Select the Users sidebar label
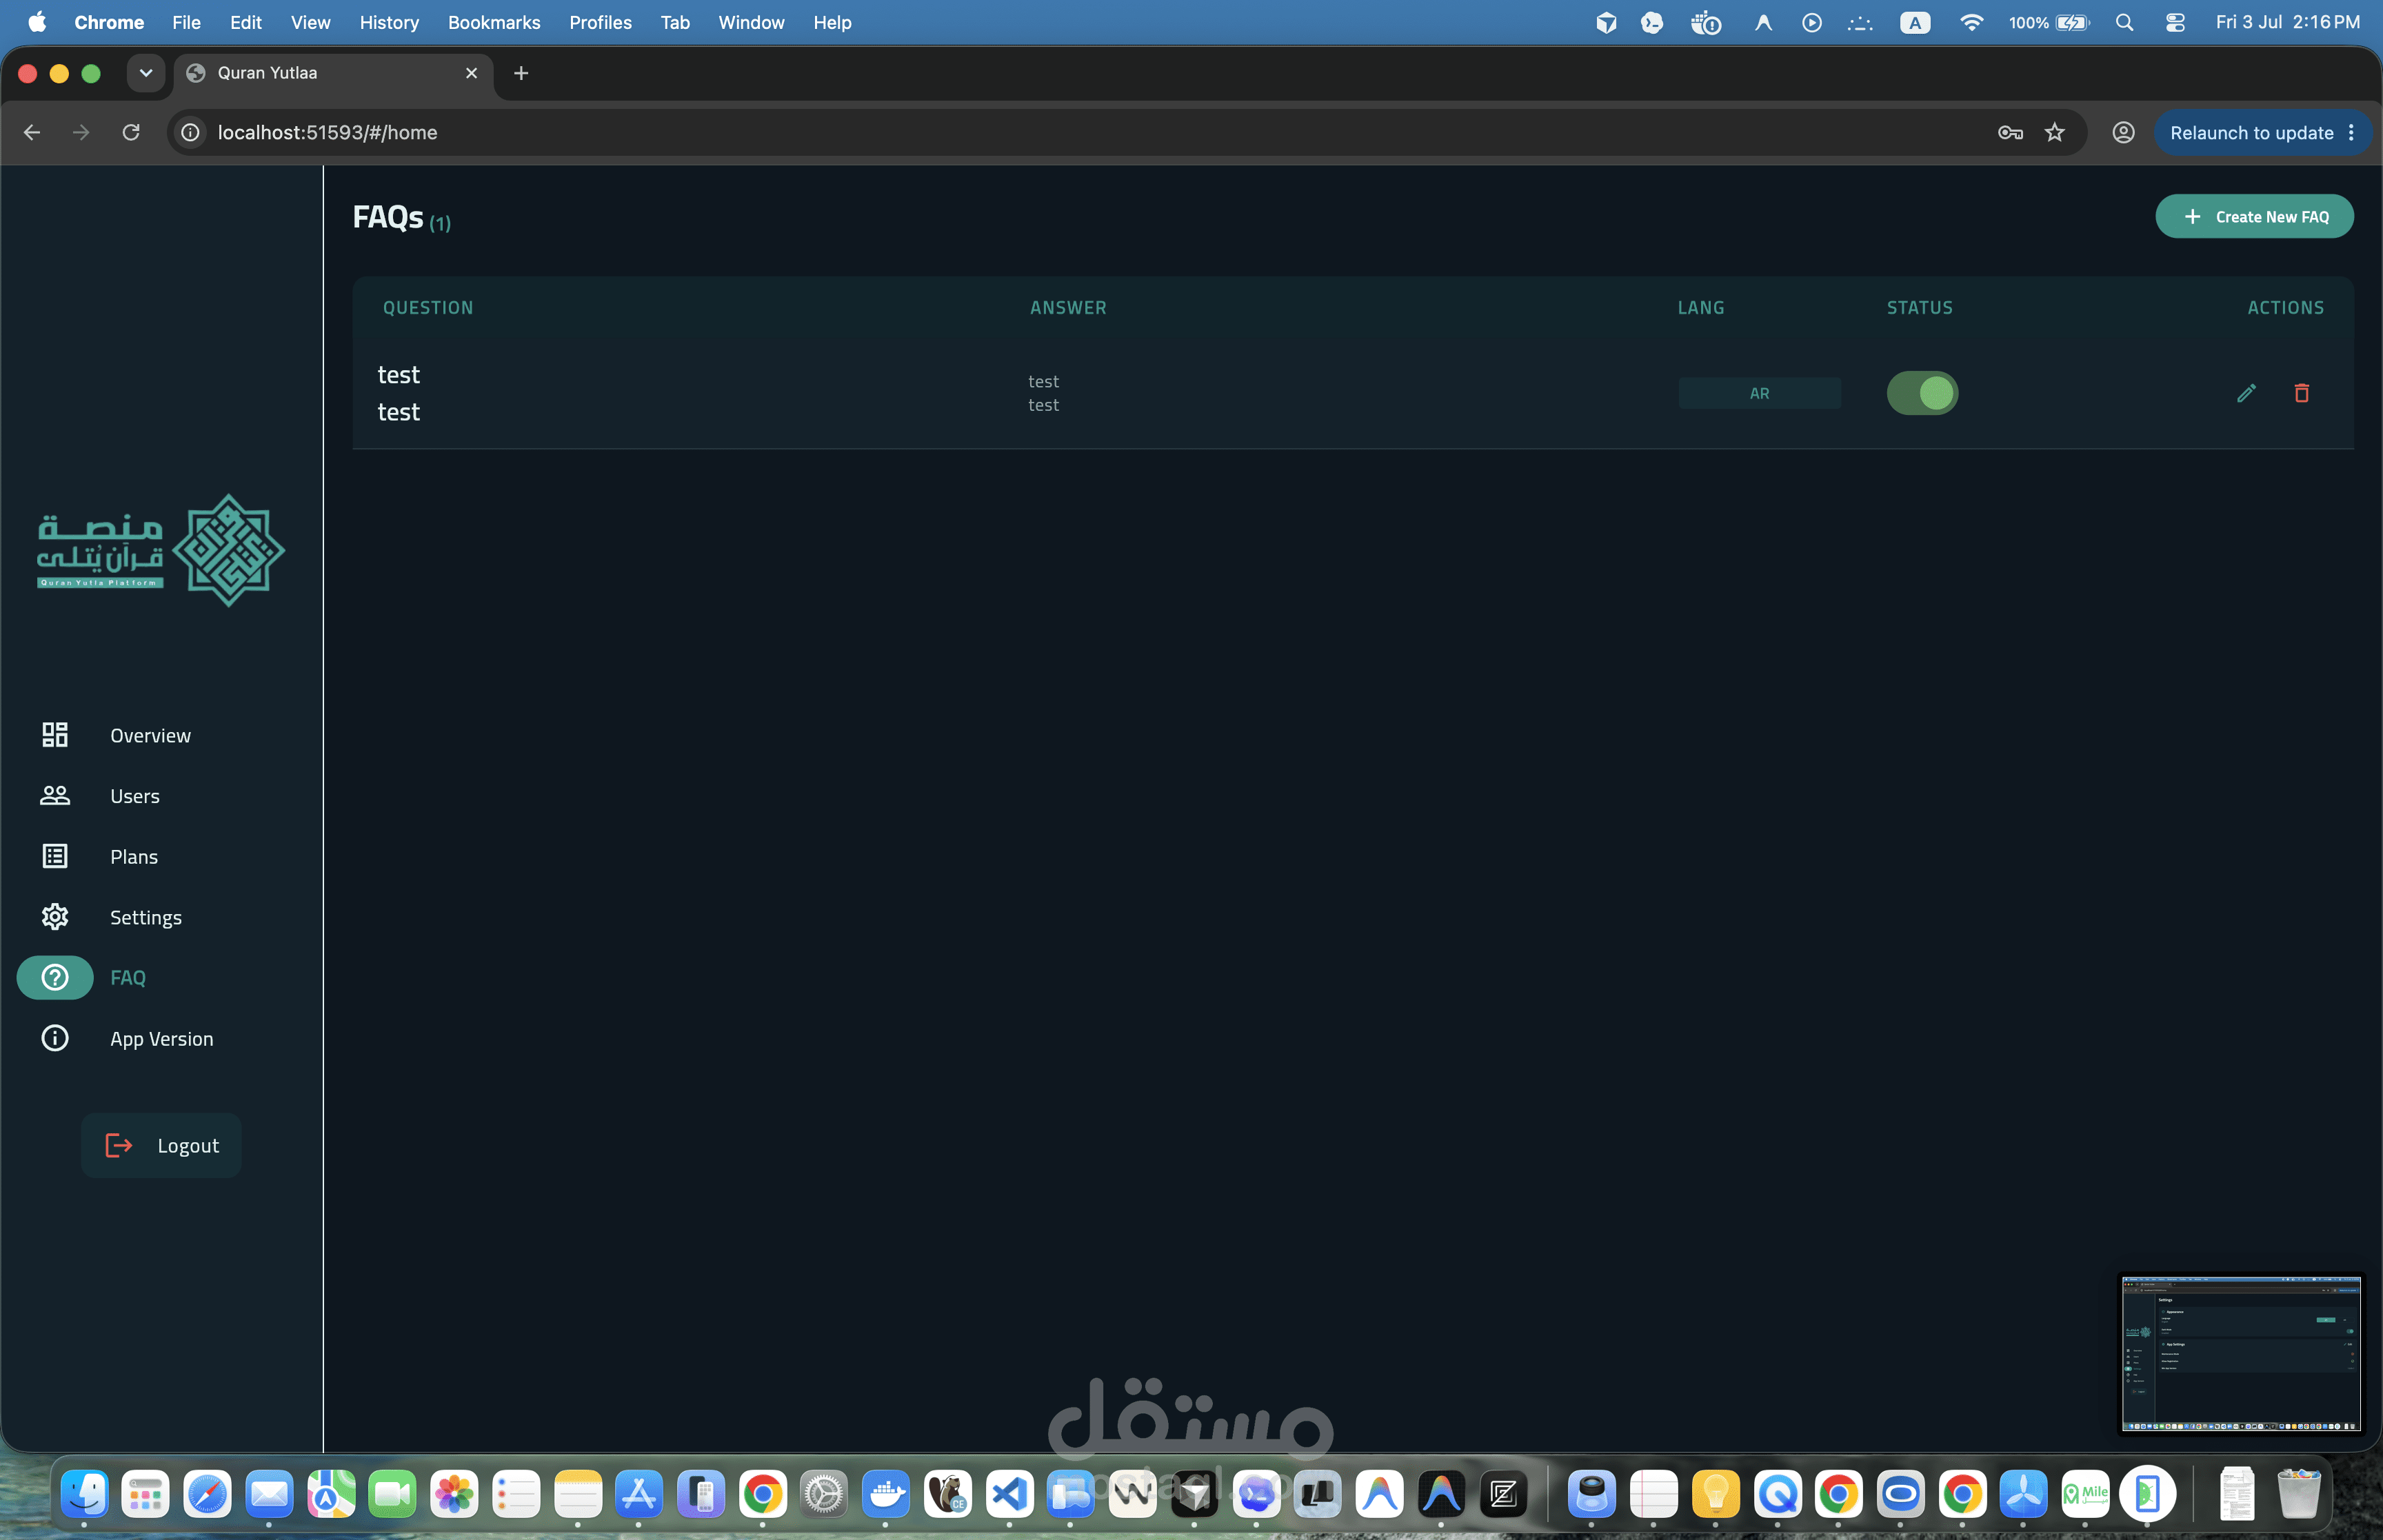 click(x=135, y=796)
